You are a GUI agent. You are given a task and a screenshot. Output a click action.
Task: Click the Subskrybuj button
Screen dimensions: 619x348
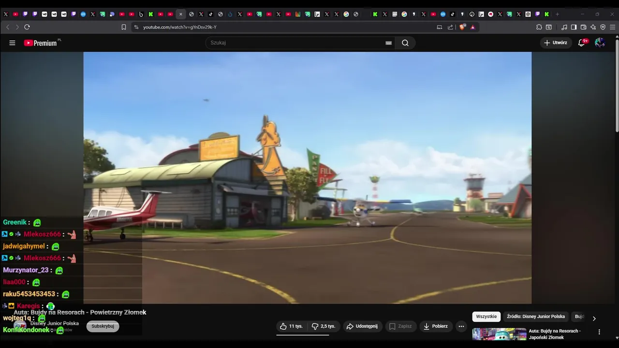tap(103, 326)
